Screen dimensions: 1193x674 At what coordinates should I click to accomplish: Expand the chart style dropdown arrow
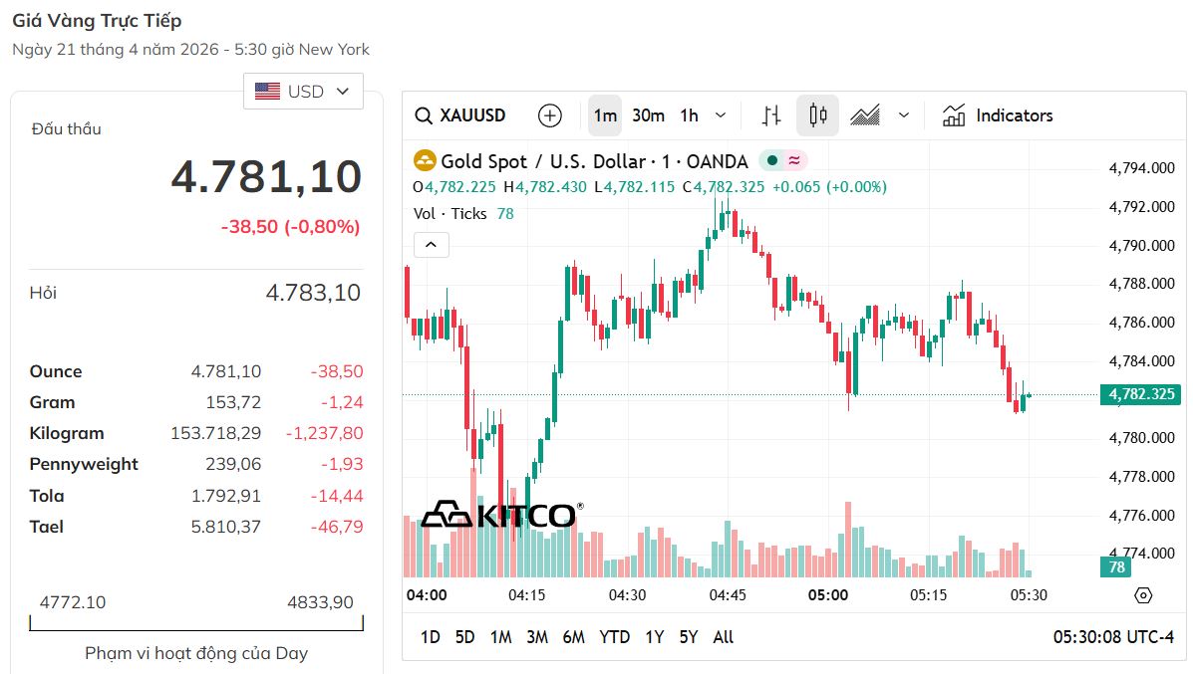tap(904, 115)
